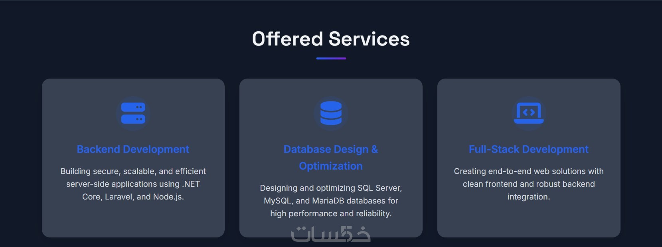Click the Offered Services heading
Screen dimensions: 662x247
click(331, 39)
